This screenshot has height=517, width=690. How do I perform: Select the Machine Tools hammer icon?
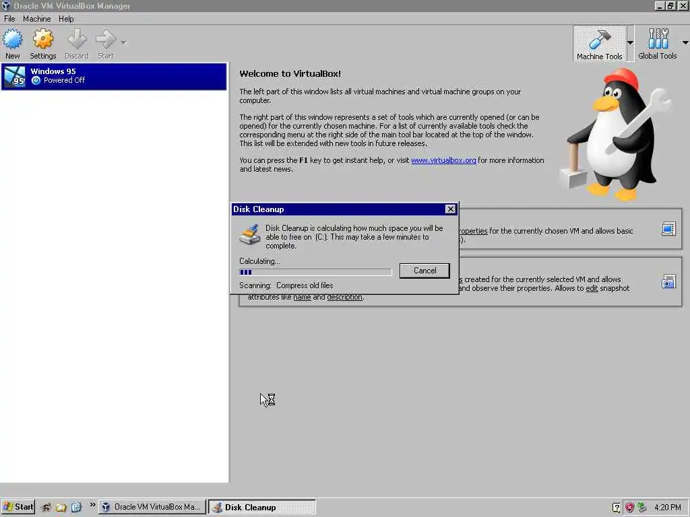599,40
